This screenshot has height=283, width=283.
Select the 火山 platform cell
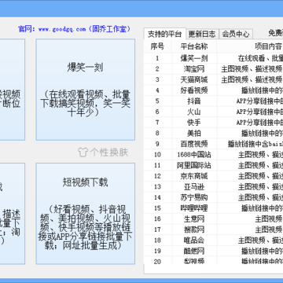(x=194, y=112)
